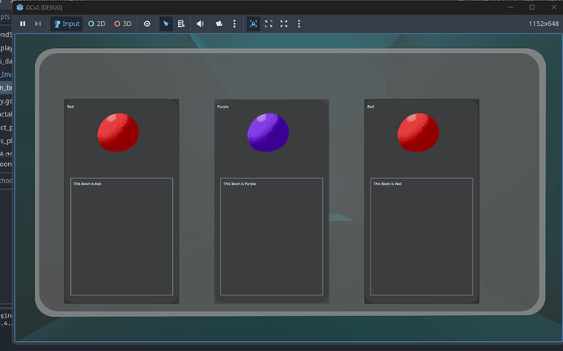Click the right card's red orb
The width and height of the screenshot is (563, 351).
[418, 132]
